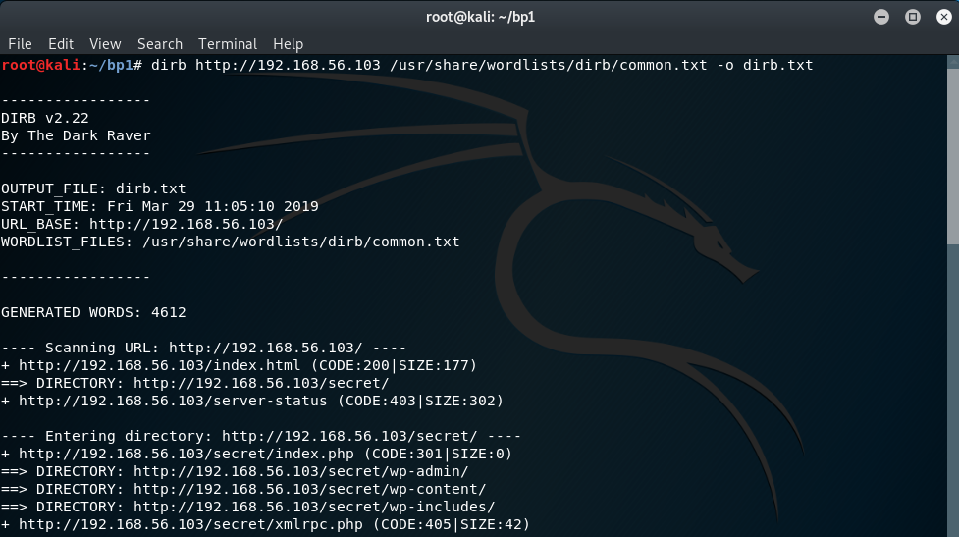959x537 pixels.
Task: Click the /secret/ directory URL line
Action: coord(195,384)
